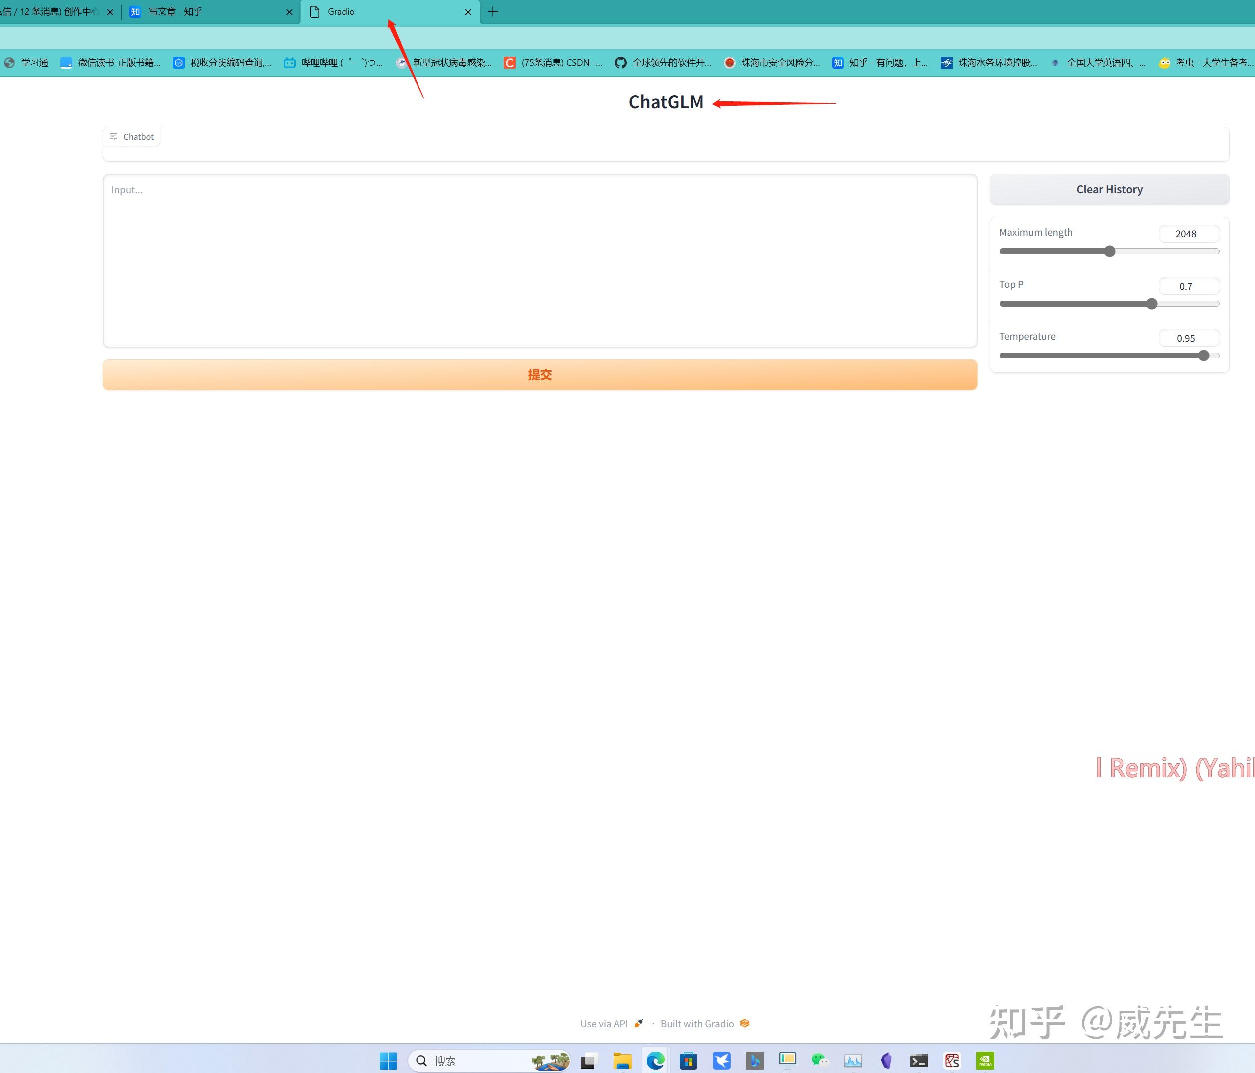Open the 微信读书 bookmark

coord(111,63)
